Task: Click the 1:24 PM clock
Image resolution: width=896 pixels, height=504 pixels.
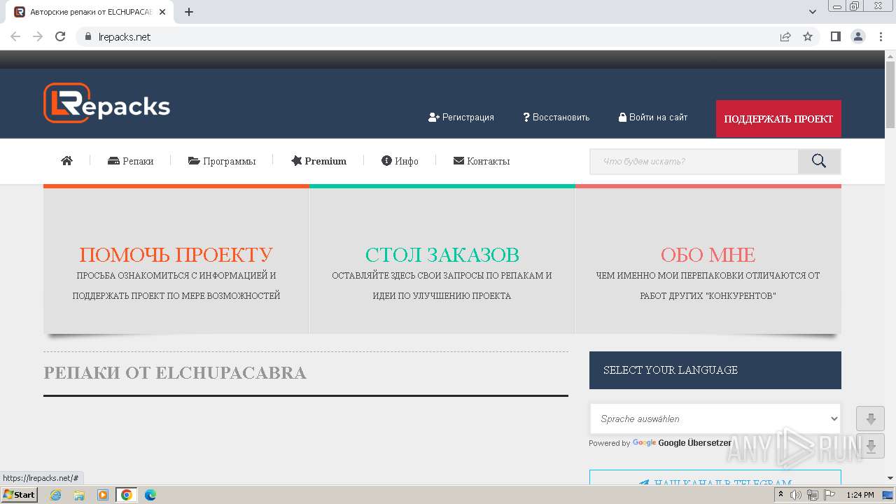Action: pyautogui.click(x=860, y=495)
